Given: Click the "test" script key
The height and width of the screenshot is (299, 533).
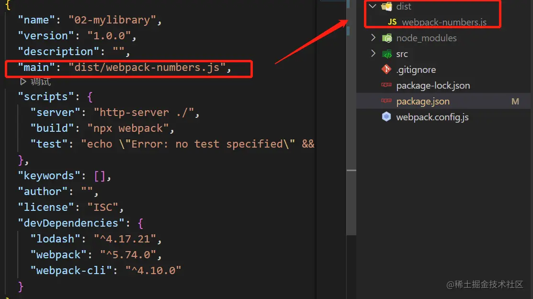Looking at the screenshot, I should [x=49, y=144].
